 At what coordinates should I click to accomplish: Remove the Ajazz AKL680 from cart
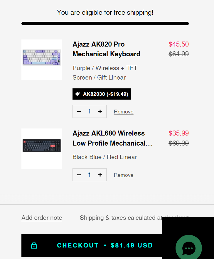click(x=124, y=175)
